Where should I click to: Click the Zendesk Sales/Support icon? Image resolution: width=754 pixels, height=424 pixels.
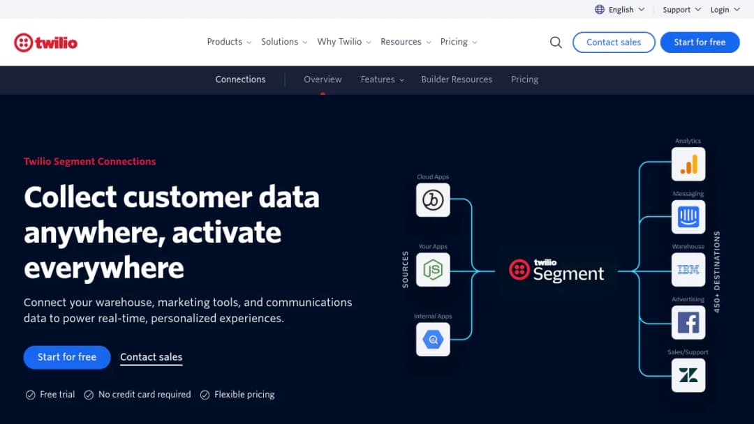pos(688,375)
